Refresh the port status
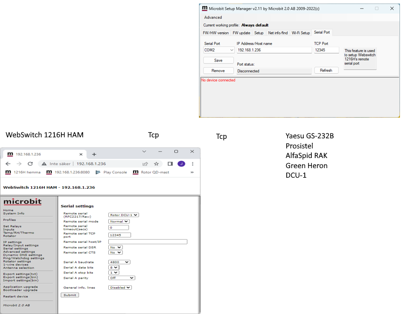 326,70
